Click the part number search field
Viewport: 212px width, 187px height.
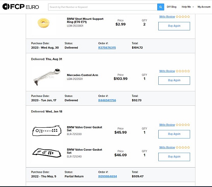coord(103,7)
